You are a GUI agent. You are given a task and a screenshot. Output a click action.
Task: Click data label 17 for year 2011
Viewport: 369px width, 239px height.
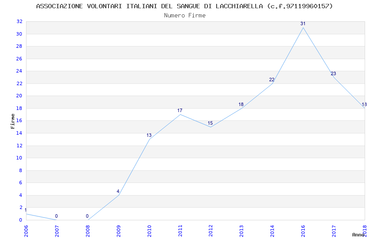click(x=180, y=110)
